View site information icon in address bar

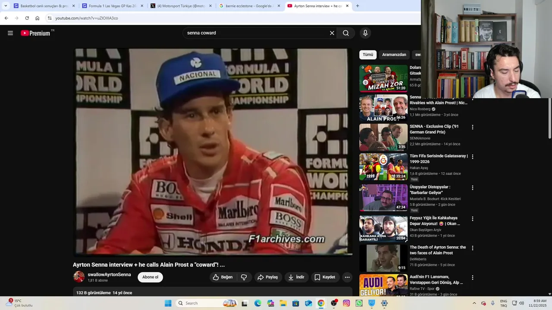(50, 18)
